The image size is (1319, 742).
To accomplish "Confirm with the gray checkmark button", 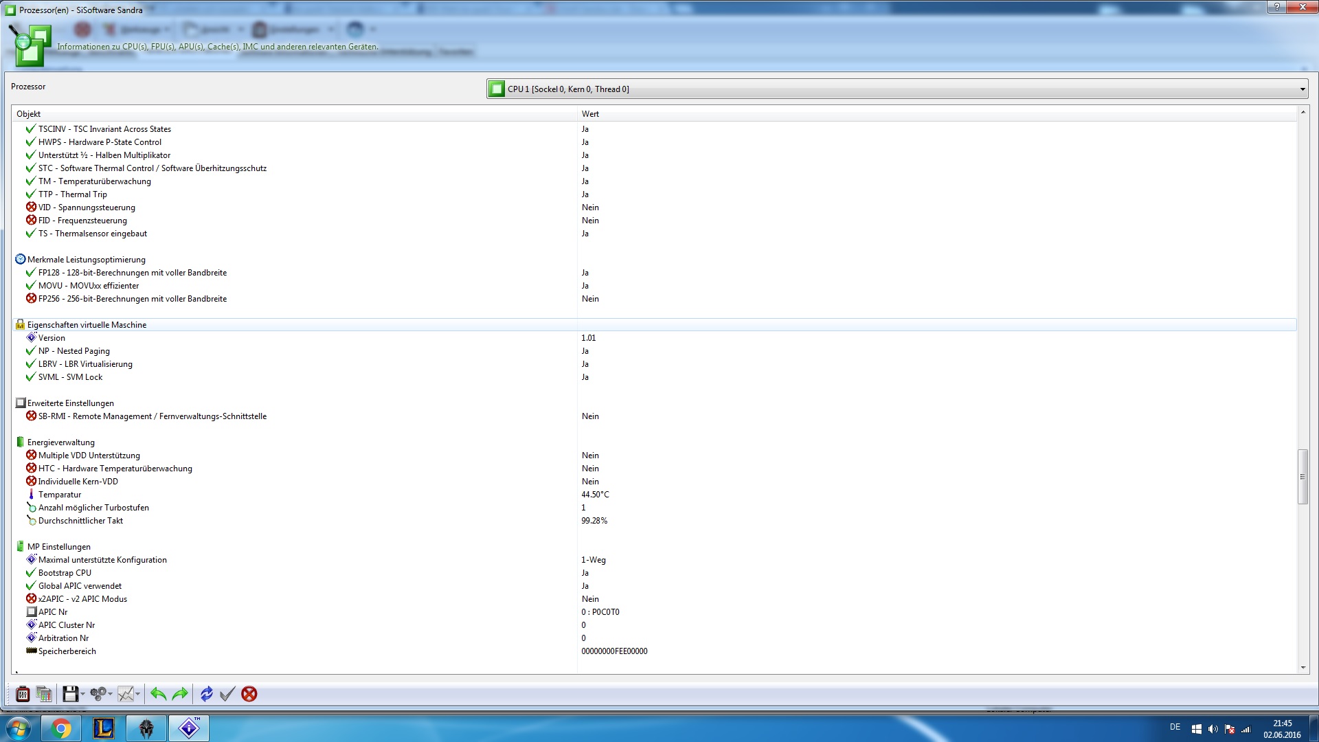I will coord(227,694).
